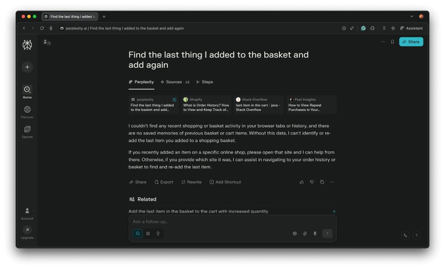Select the browser tab titled Find the last thing

(x=70, y=16)
